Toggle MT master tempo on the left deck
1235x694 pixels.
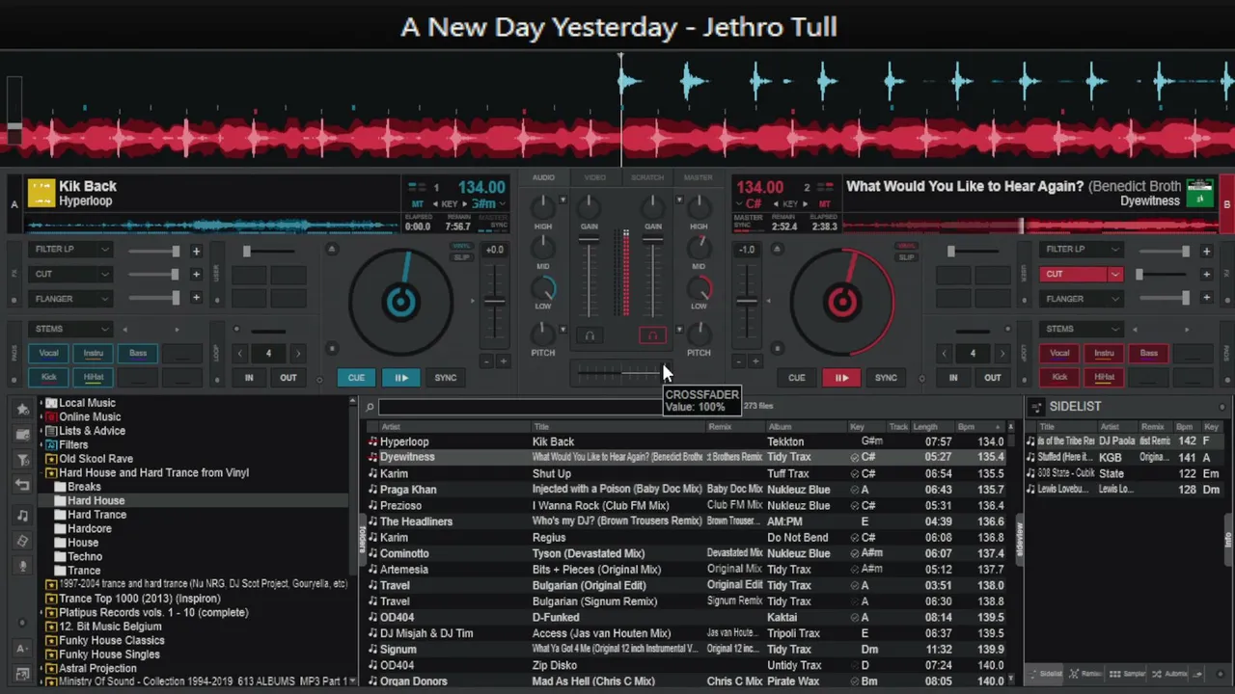point(418,204)
